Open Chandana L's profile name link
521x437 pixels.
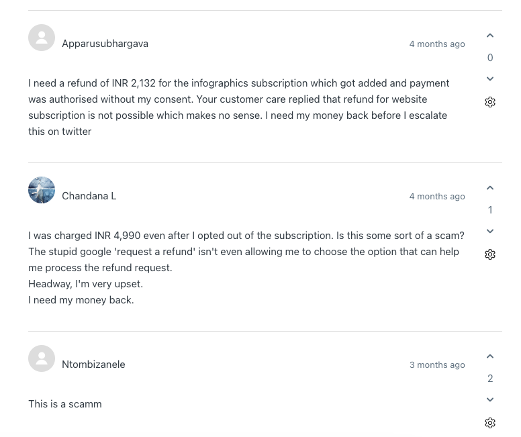coord(89,196)
